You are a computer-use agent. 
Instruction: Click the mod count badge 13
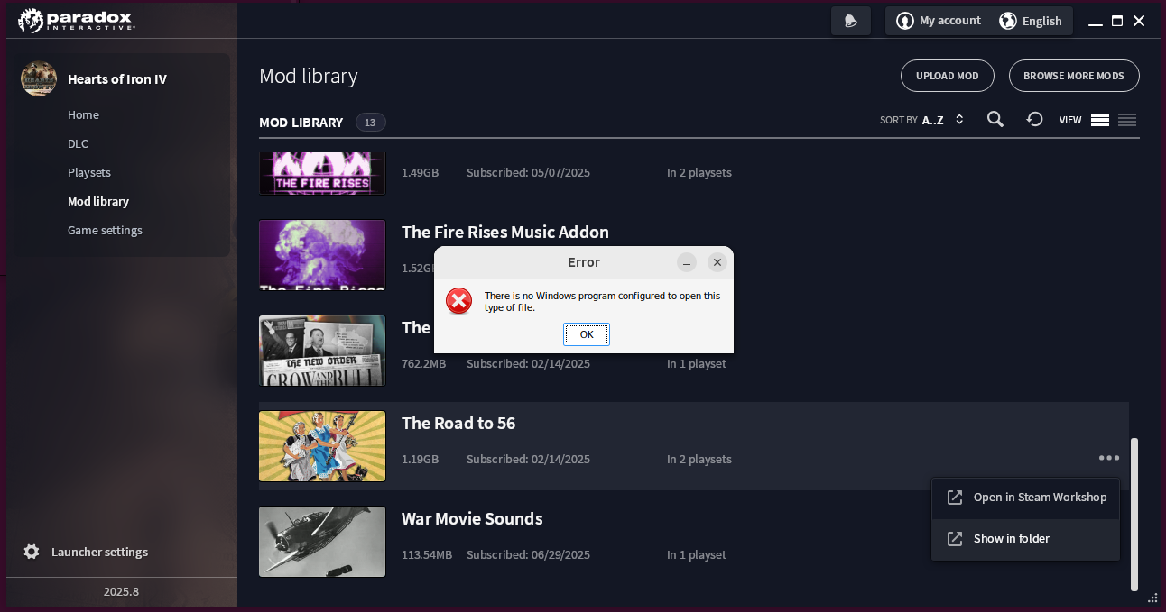pyautogui.click(x=370, y=123)
